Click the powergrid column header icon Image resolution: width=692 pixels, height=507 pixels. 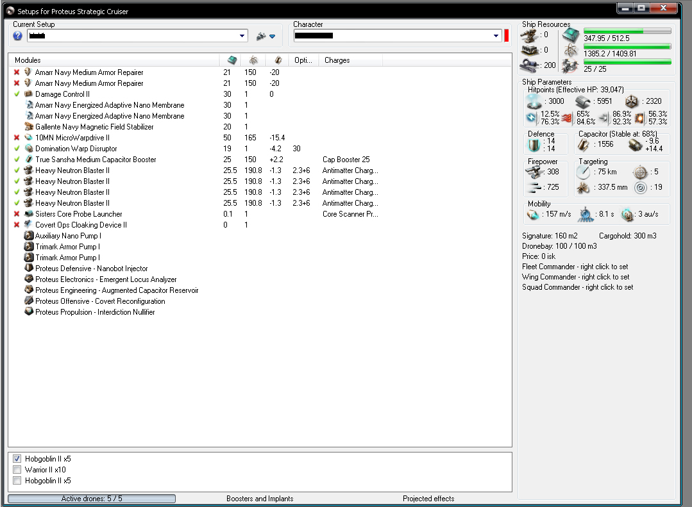pos(253,60)
